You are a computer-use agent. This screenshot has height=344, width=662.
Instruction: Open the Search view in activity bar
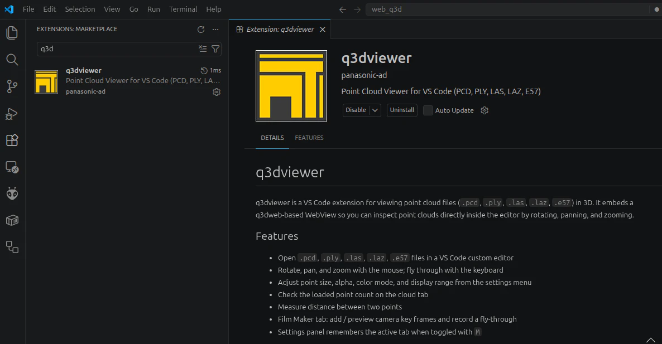(x=12, y=60)
